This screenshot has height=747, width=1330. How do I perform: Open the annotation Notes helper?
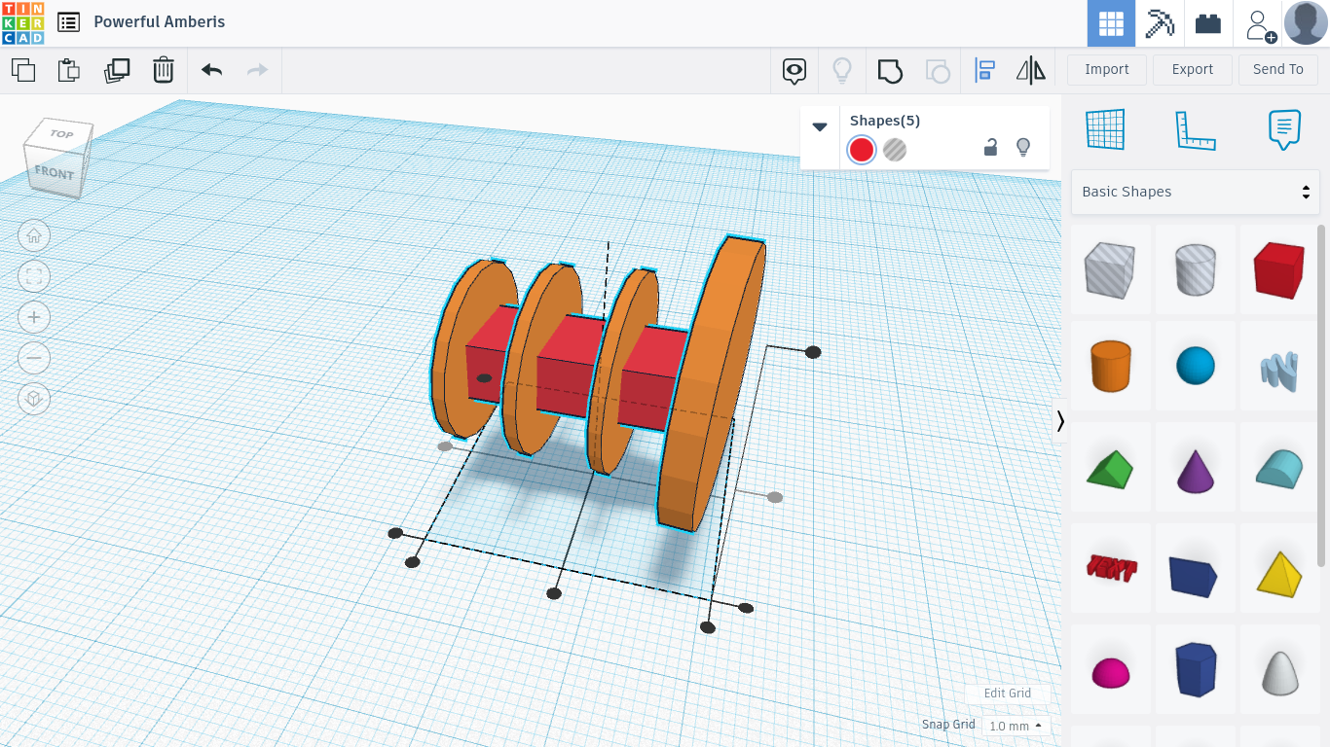point(1284,129)
